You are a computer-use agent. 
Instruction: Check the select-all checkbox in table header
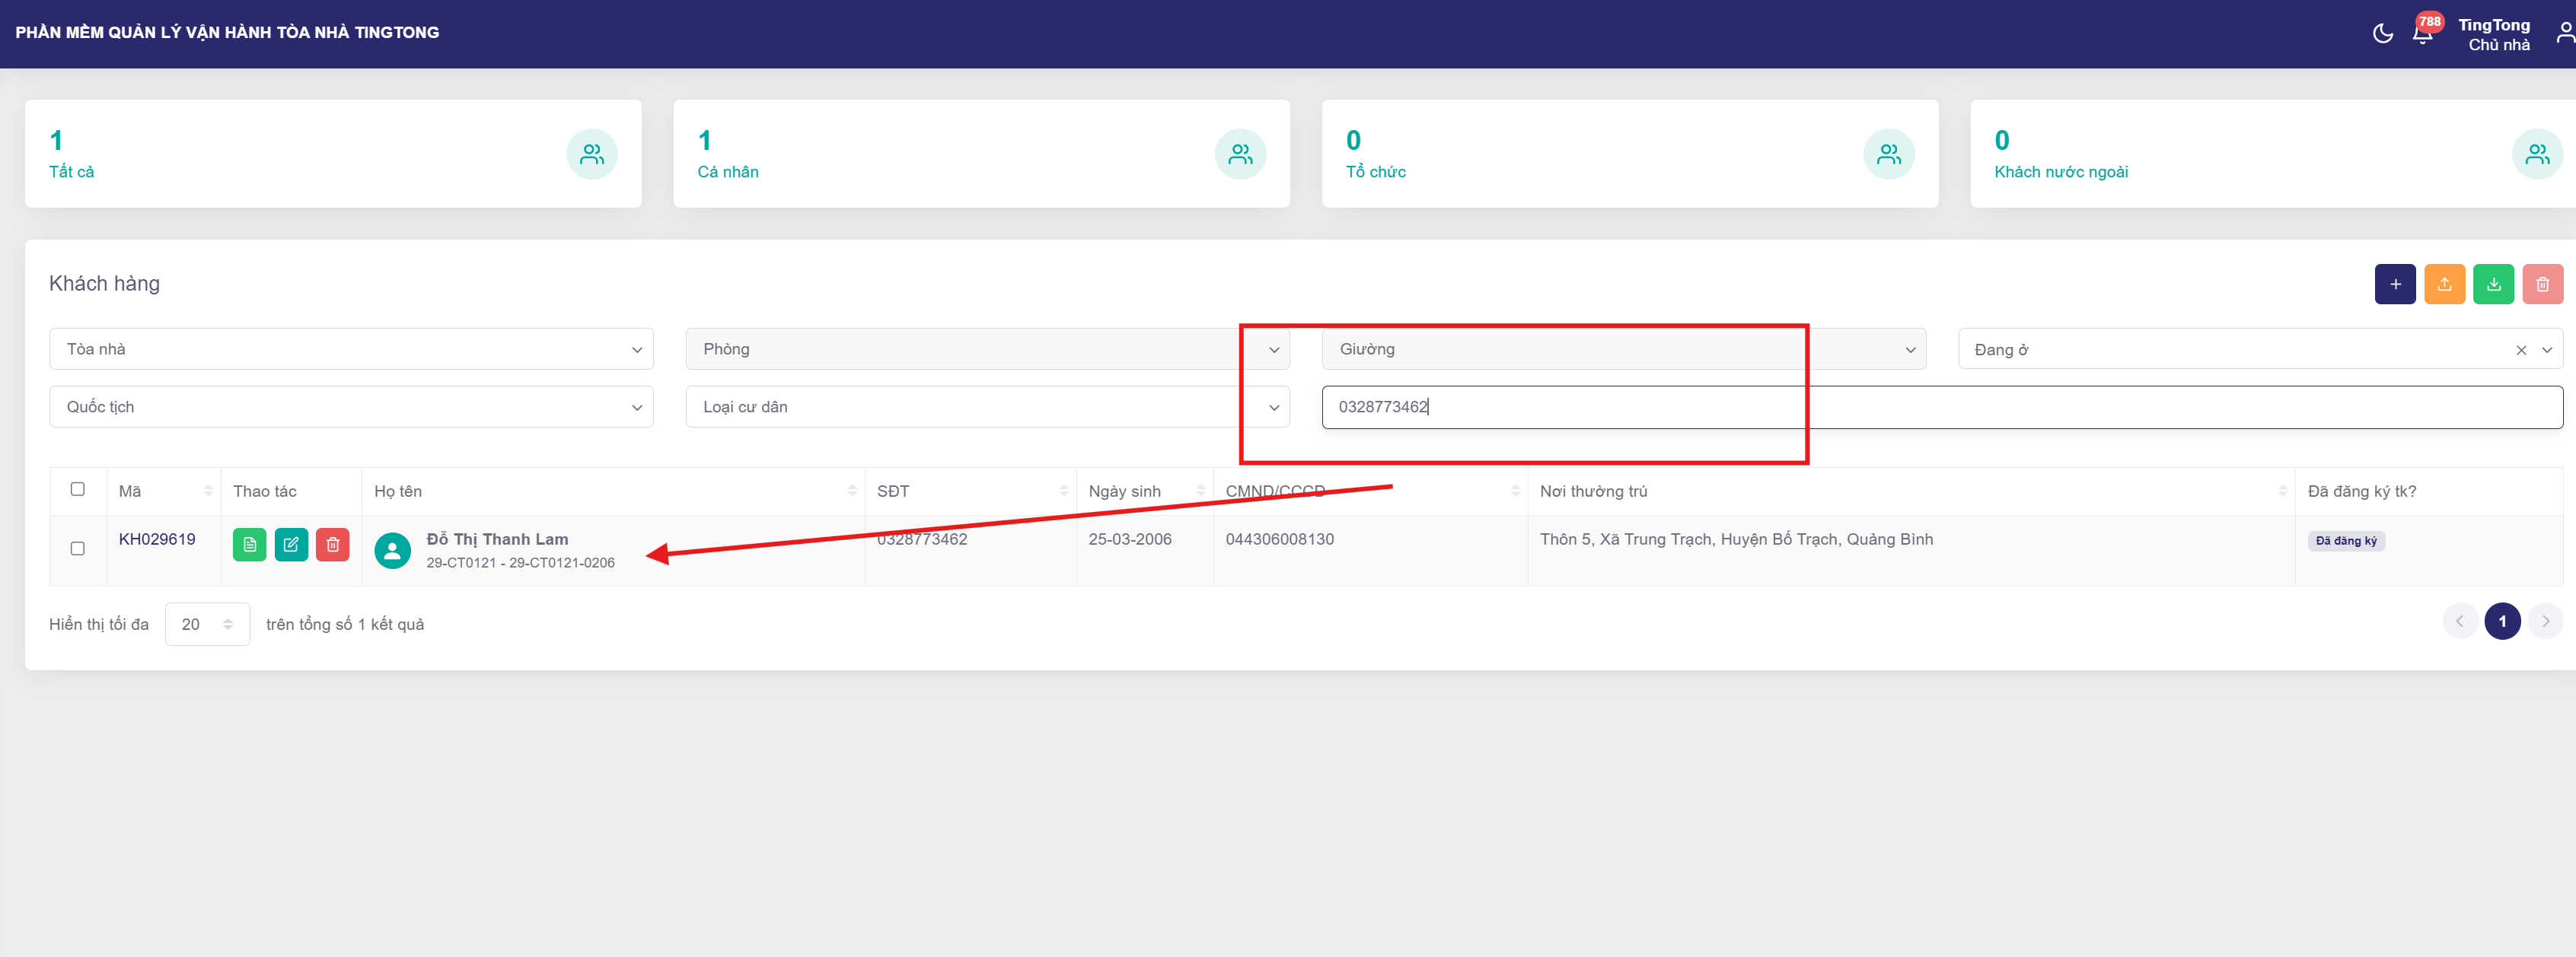tap(78, 489)
